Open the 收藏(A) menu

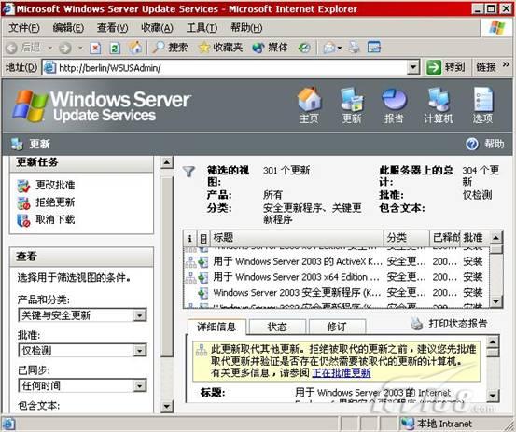(157, 28)
